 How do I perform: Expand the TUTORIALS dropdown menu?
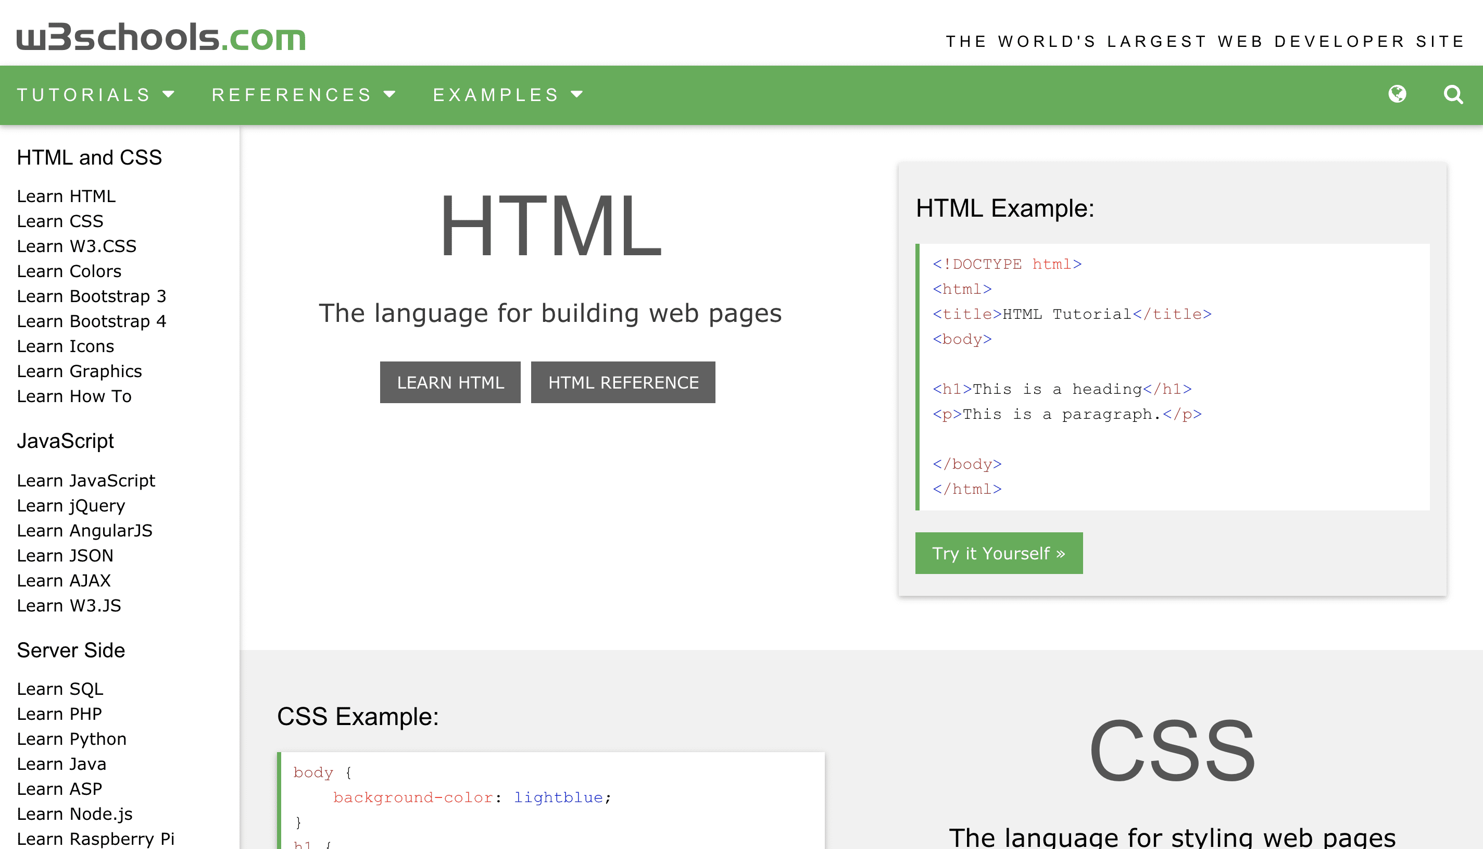tap(96, 94)
